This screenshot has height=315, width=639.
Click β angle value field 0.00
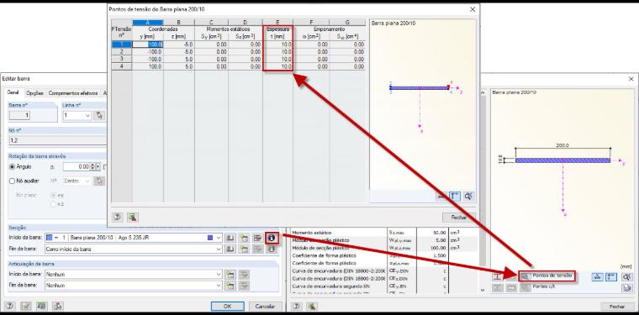77,167
